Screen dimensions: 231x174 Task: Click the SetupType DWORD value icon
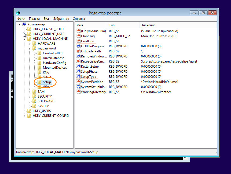78,77
